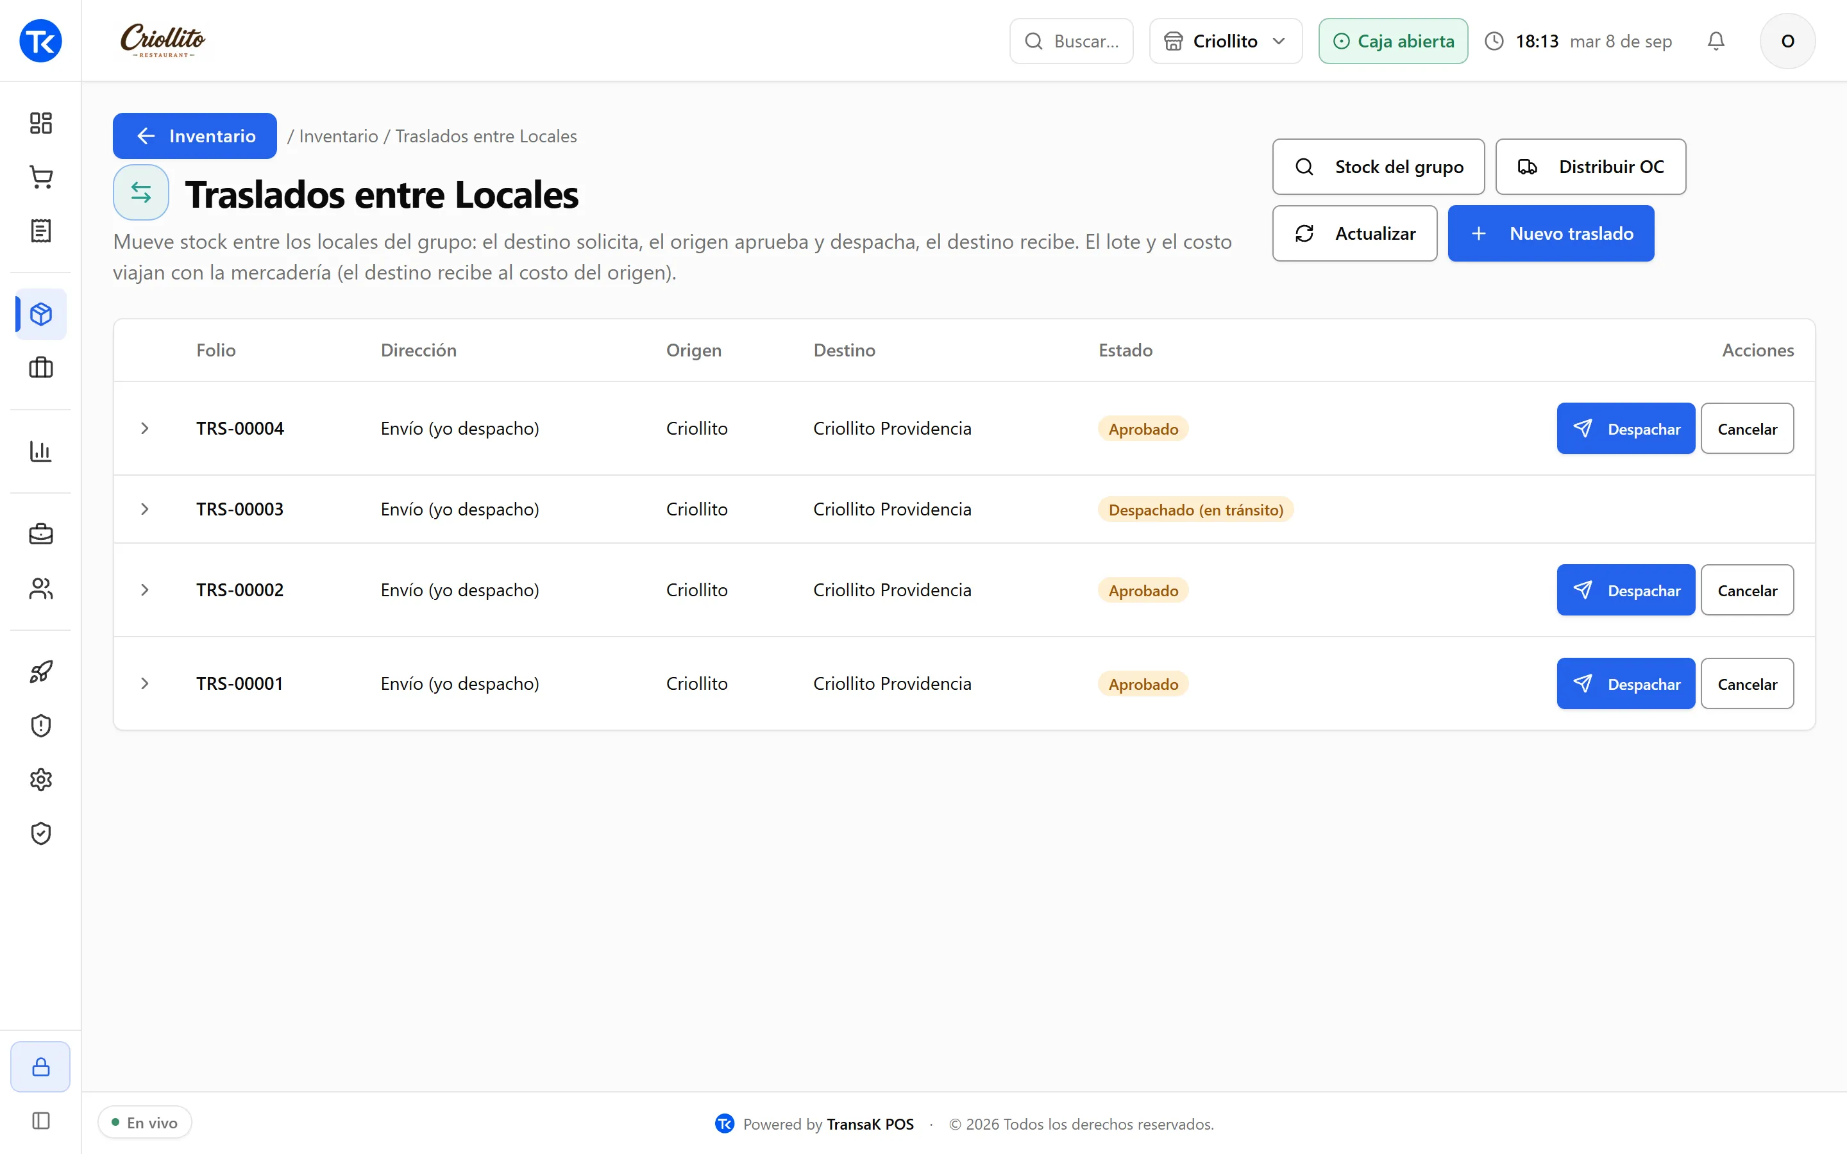Open the briefcase sidebar icon
Screen dimensions: 1847x1154
click(x=40, y=534)
